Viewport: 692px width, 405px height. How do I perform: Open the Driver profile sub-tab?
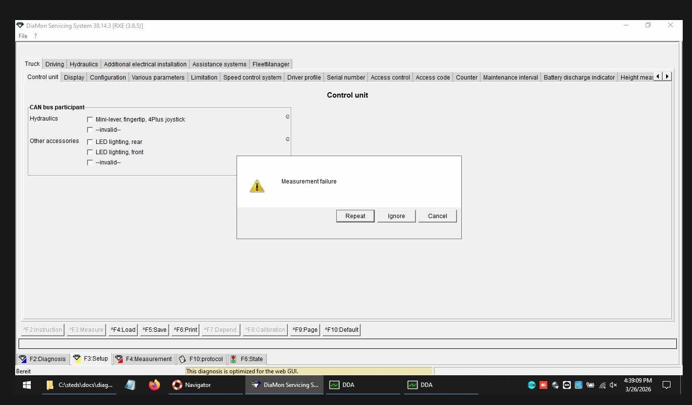(x=304, y=77)
